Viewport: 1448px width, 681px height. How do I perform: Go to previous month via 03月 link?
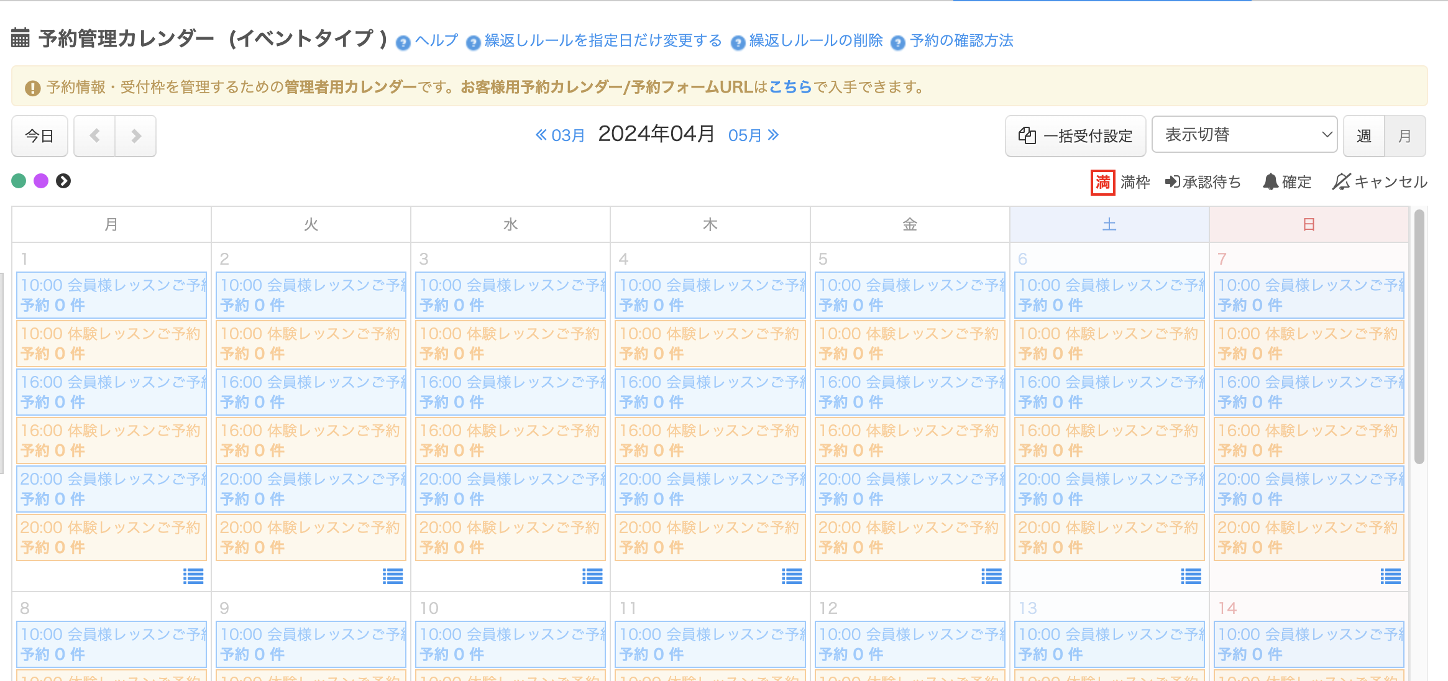pyautogui.click(x=561, y=135)
